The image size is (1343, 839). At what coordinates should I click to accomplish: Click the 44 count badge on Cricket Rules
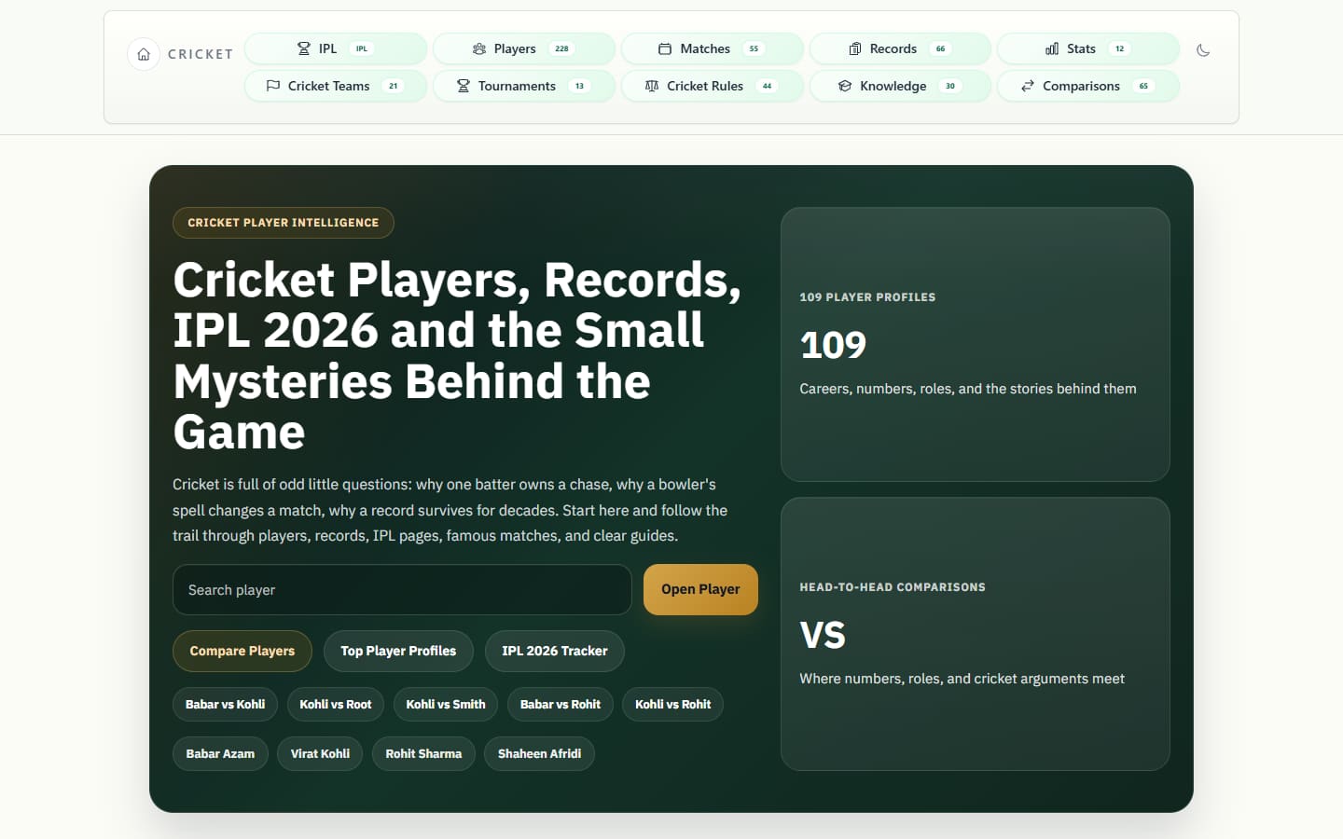tap(767, 86)
